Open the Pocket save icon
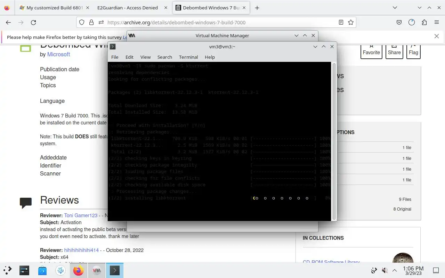 (x=399, y=22)
